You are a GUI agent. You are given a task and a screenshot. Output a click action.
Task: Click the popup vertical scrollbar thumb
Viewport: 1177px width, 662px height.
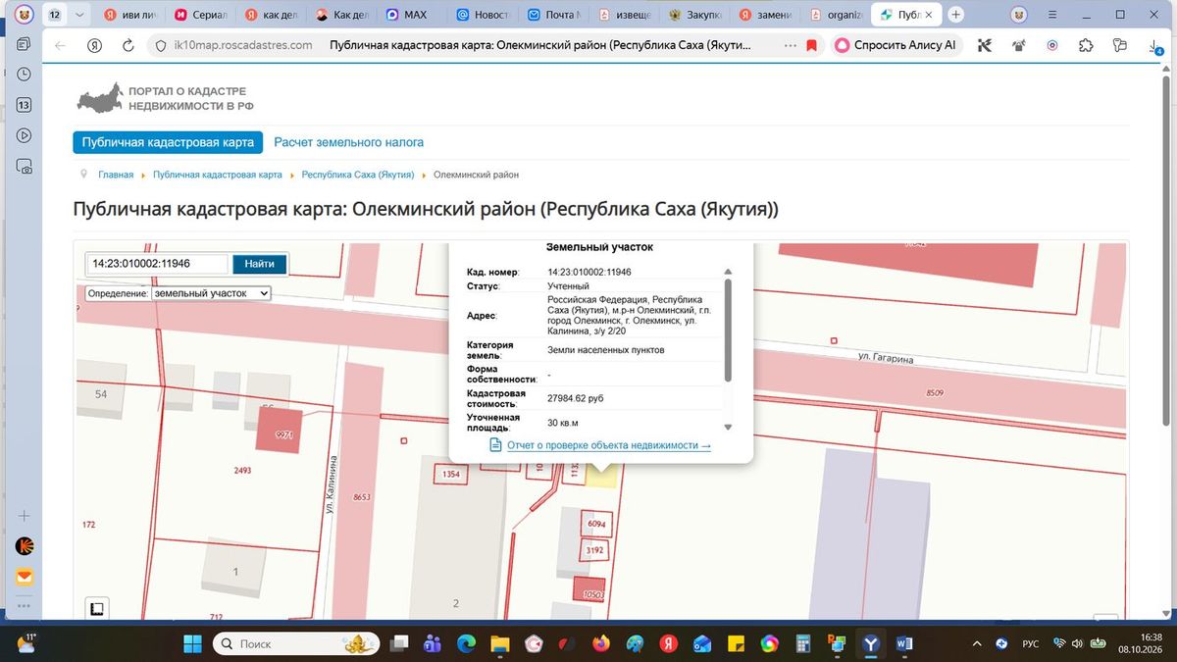[728, 330]
